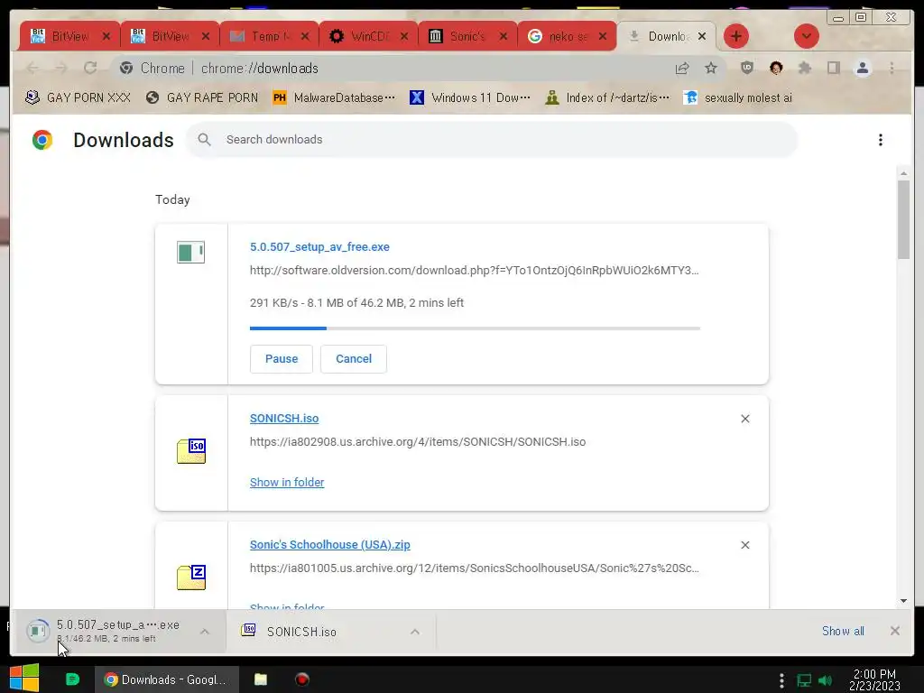The width and height of the screenshot is (924, 693).
Task: Open the SONICSH.iso file link
Action: pos(284,419)
